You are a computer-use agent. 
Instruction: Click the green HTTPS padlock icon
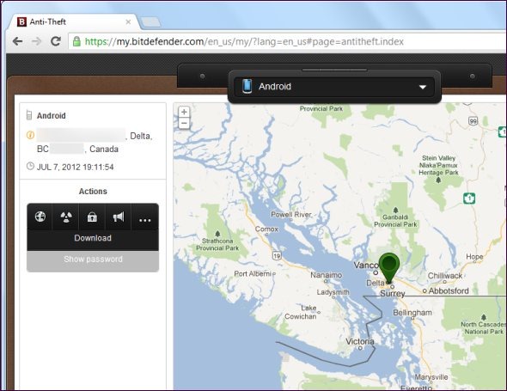pyautogui.click(x=76, y=41)
